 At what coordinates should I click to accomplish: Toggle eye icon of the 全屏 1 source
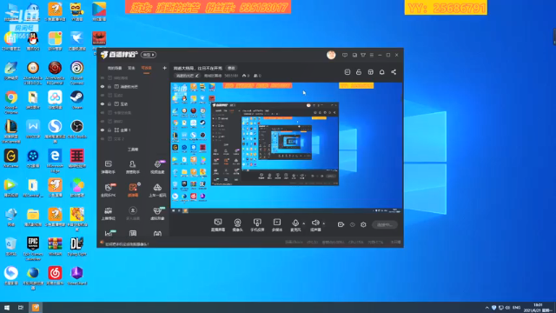click(x=103, y=130)
